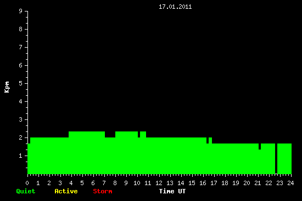Click the 1 value on Kpm axis

[x=20, y=156]
